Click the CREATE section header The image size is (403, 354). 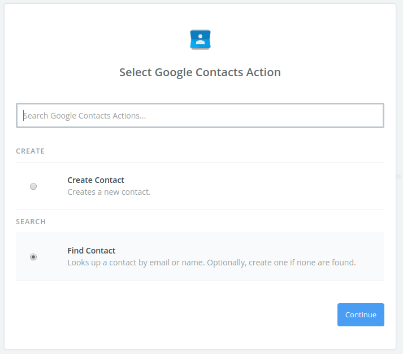[30, 151]
